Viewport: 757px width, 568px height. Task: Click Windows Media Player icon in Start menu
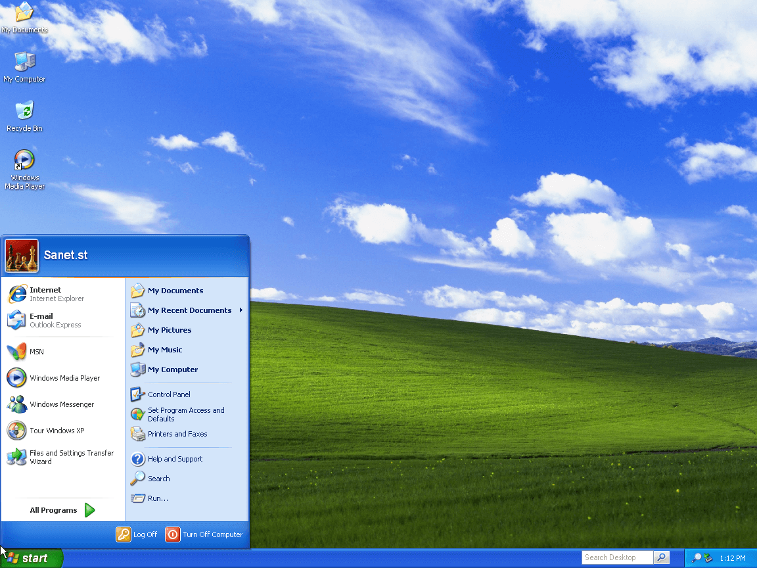16,378
